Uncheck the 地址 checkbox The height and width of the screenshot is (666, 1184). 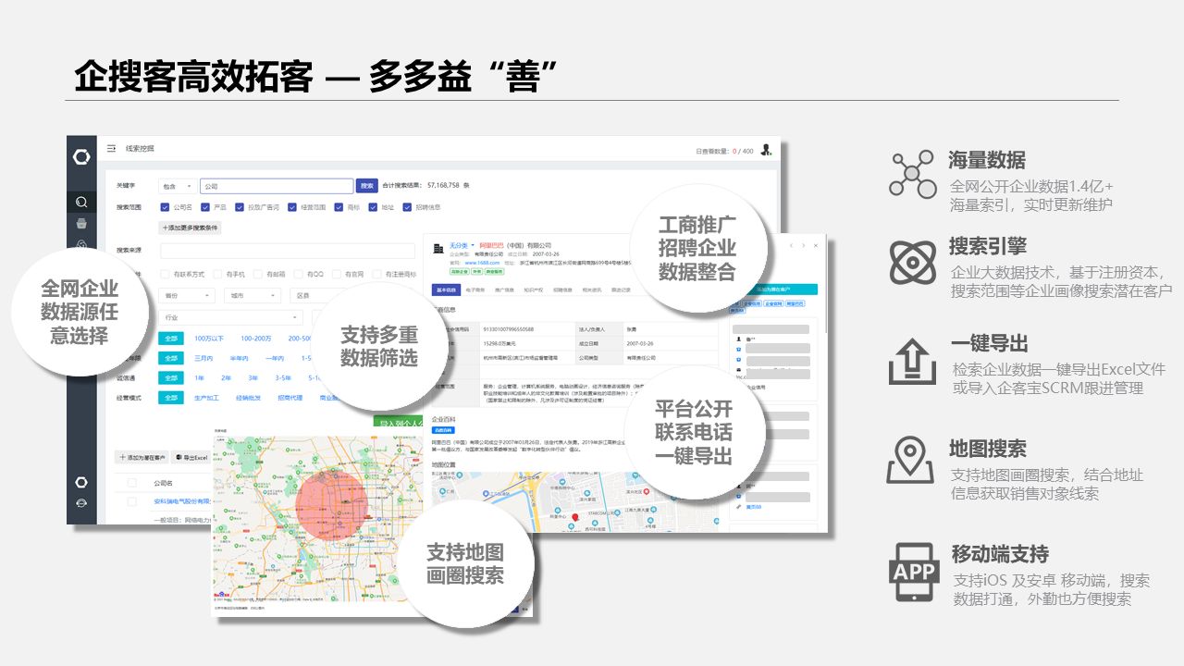[374, 207]
